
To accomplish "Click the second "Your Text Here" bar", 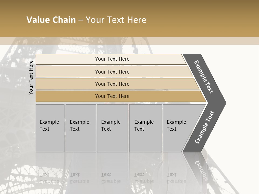I will click(x=112, y=72).
